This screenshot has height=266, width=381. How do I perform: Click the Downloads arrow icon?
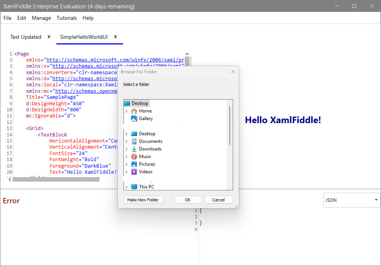tap(134, 149)
